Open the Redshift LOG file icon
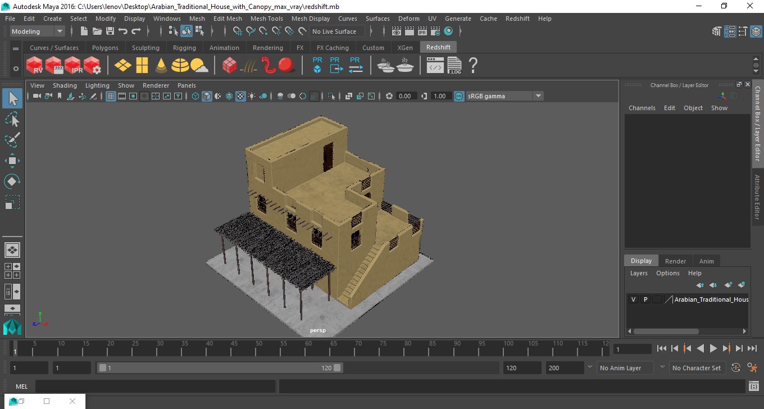 point(454,65)
